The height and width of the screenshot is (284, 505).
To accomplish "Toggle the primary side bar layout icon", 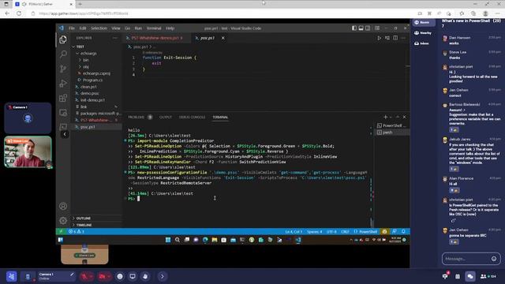I will click(354, 28).
